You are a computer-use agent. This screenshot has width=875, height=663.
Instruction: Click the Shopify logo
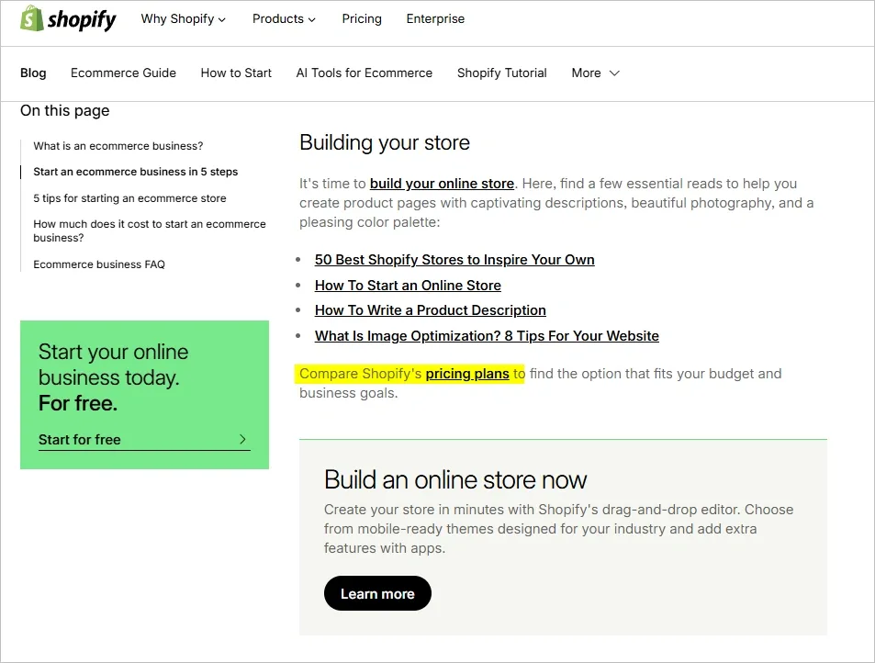click(68, 19)
